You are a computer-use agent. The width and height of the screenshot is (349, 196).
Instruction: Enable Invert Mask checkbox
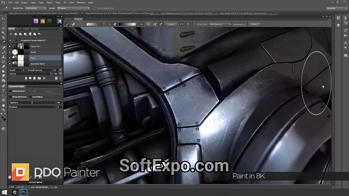pos(30,97)
